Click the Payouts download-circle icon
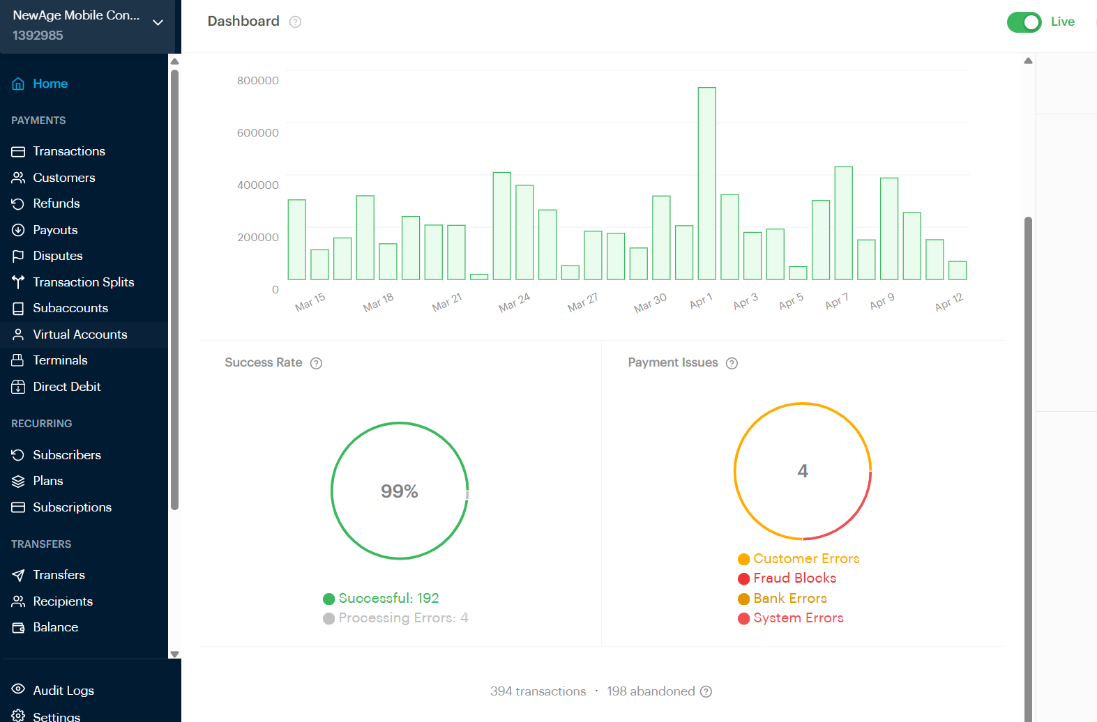The width and height of the screenshot is (1097, 722). [x=18, y=230]
